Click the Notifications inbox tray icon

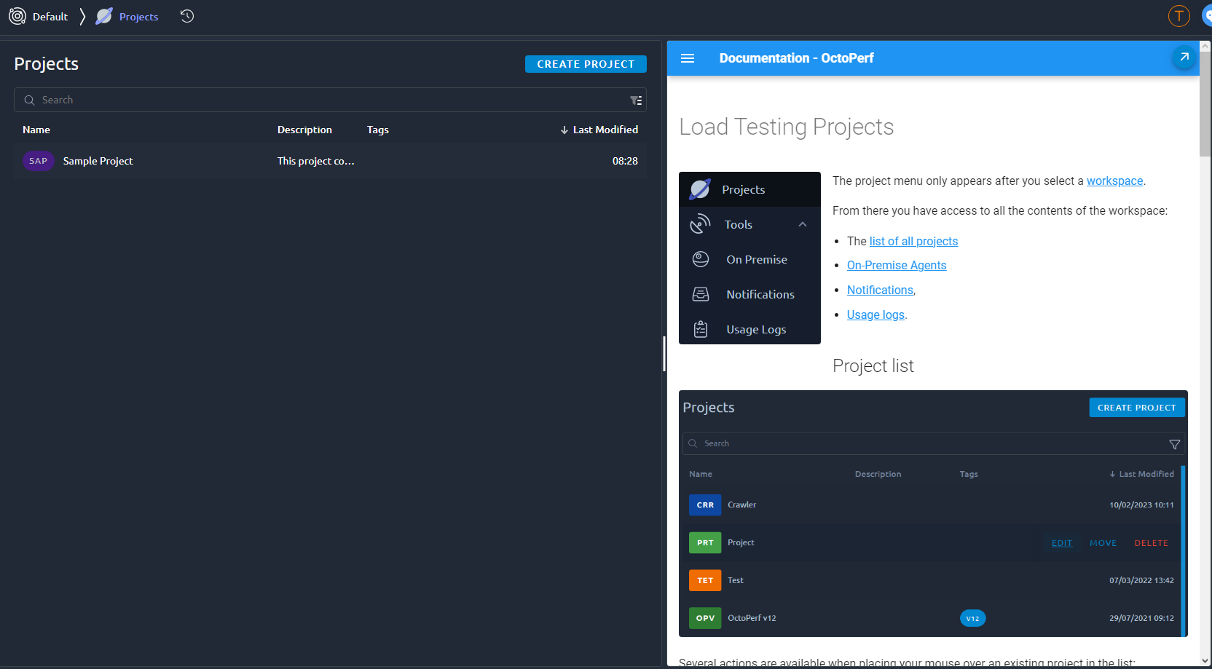[x=701, y=294]
